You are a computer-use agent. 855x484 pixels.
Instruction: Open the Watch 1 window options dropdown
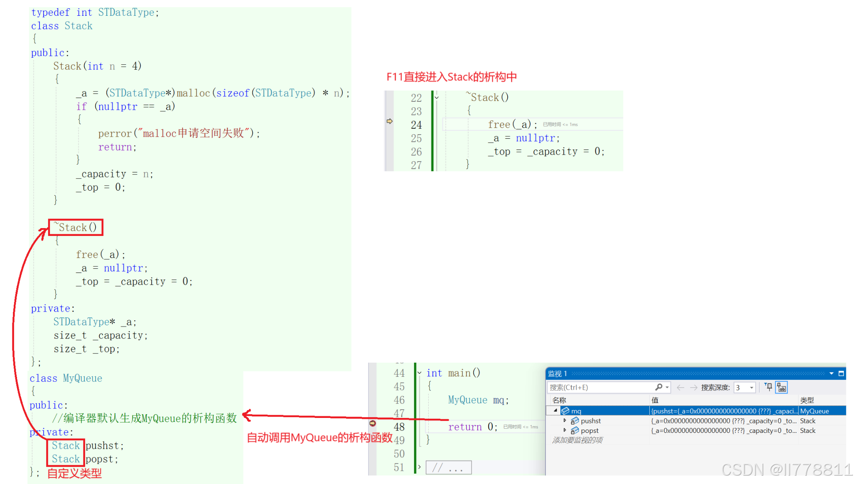831,373
